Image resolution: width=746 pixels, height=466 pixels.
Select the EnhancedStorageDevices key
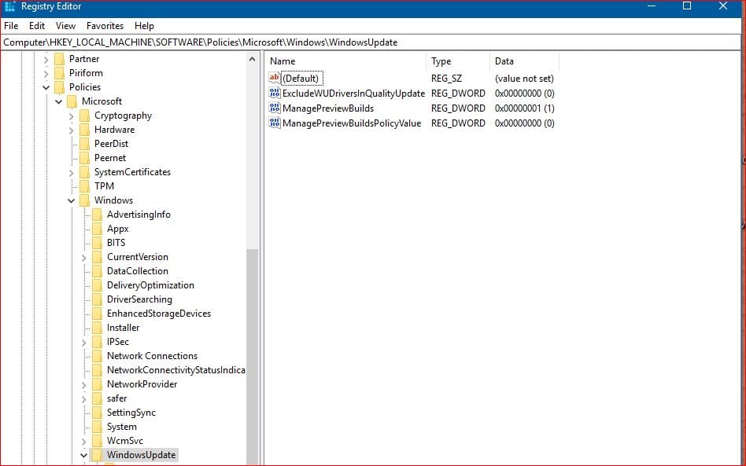click(x=158, y=314)
